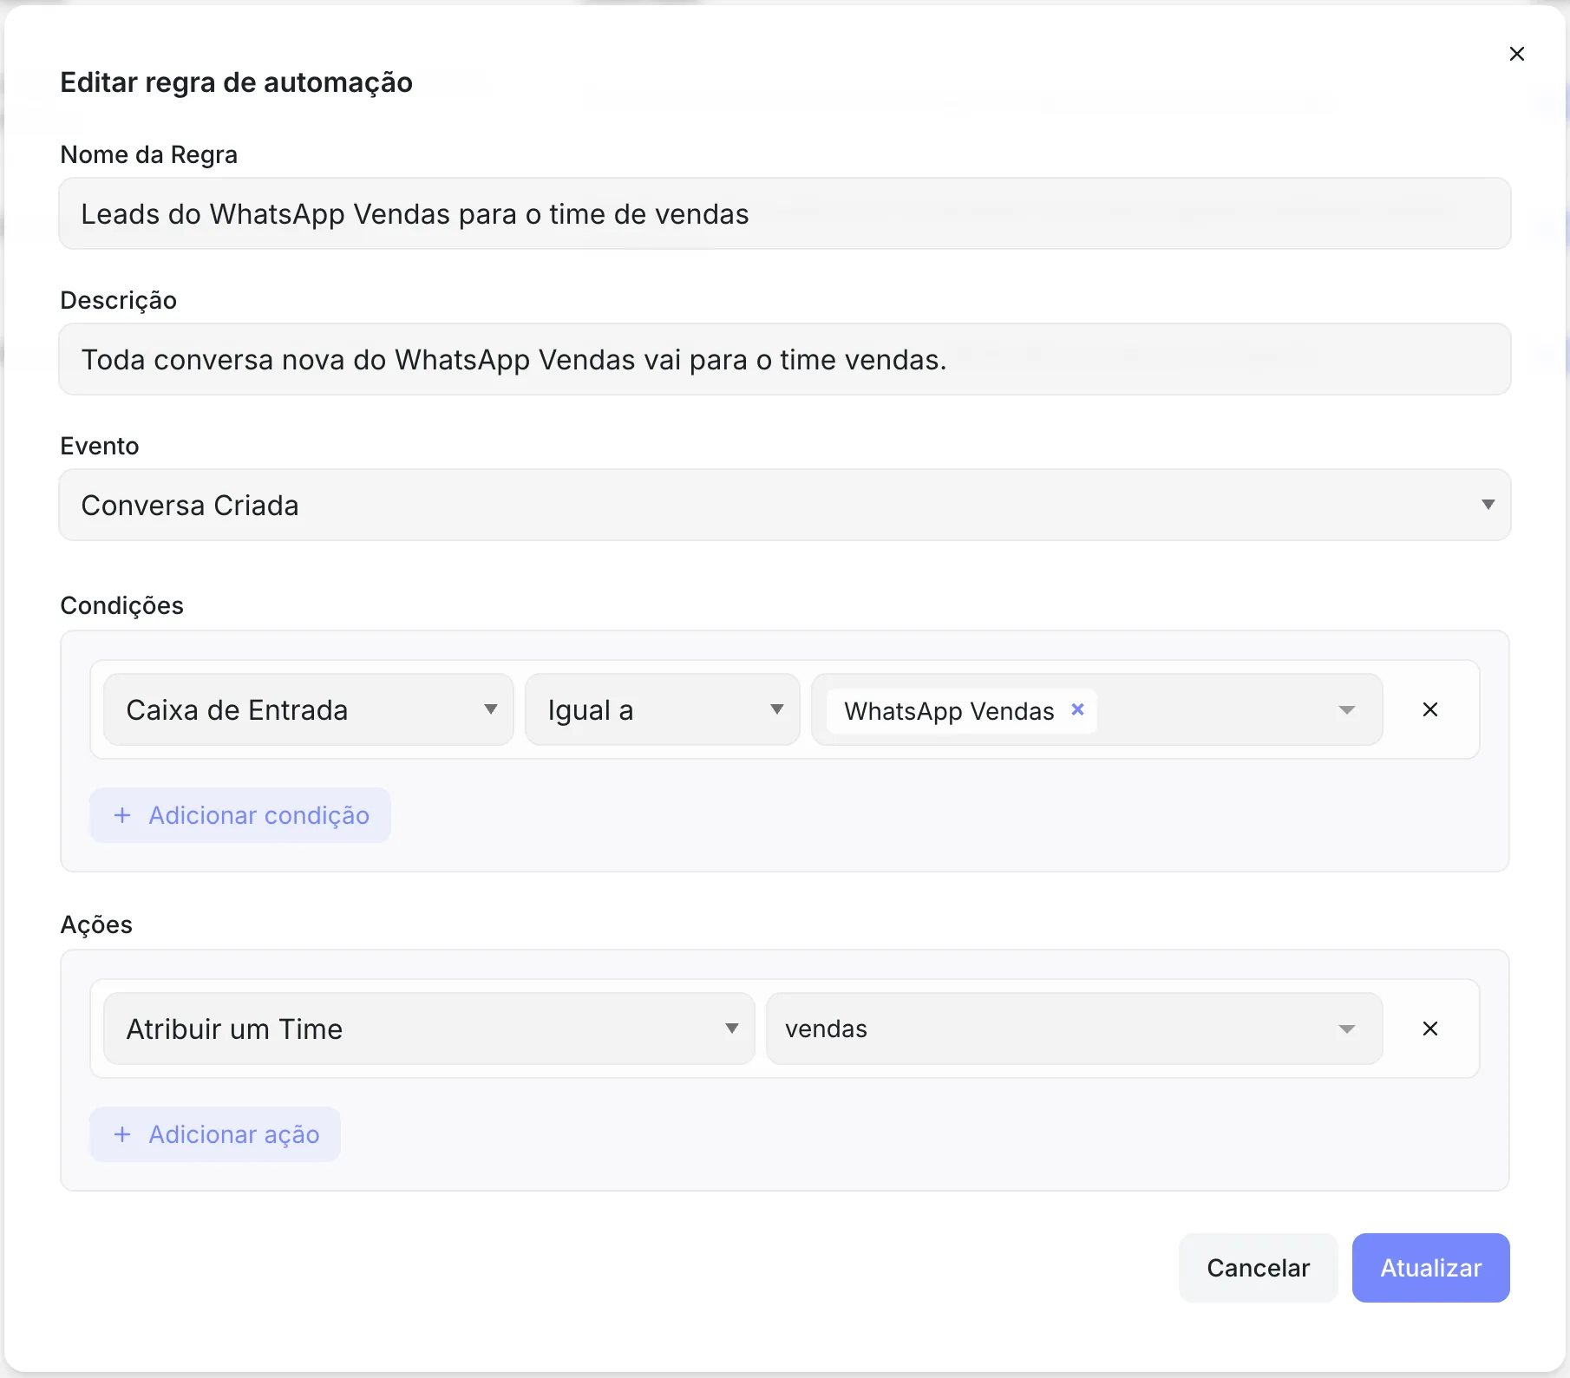1570x1378 pixels.
Task: Focus the Nome da Regra field
Action: [785, 213]
